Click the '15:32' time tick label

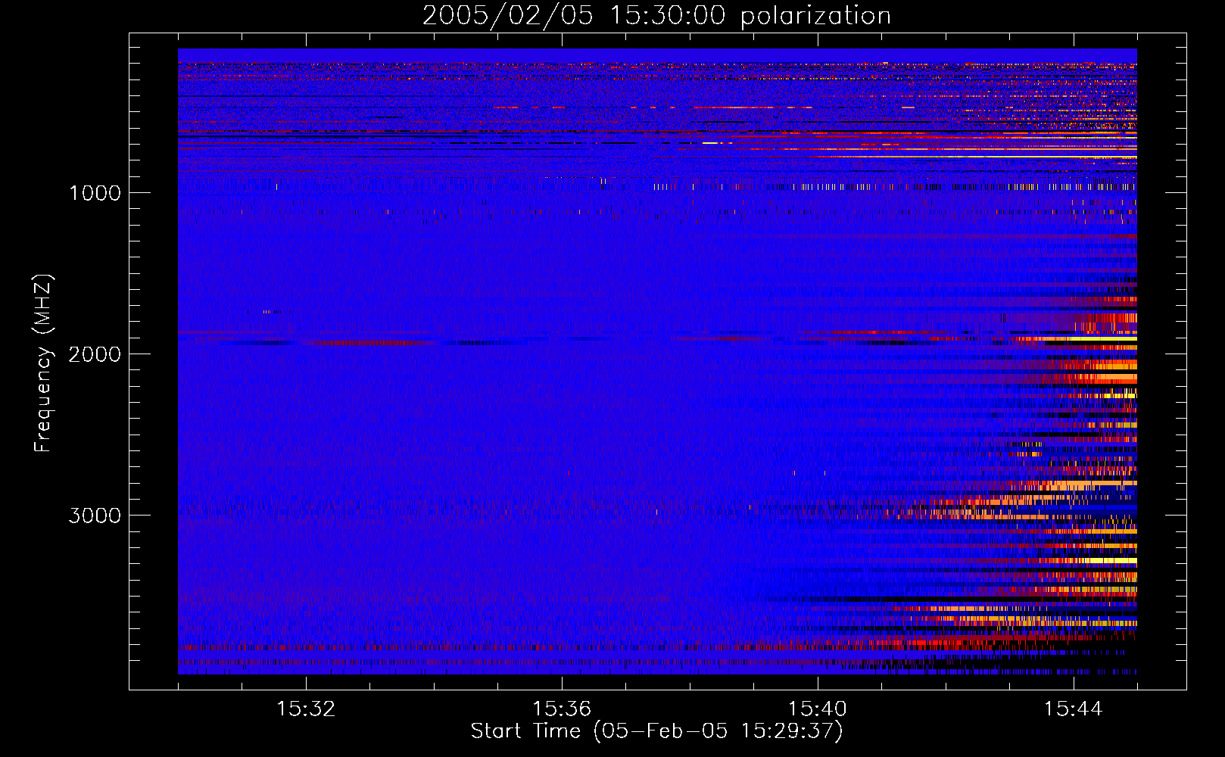point(306,709)
